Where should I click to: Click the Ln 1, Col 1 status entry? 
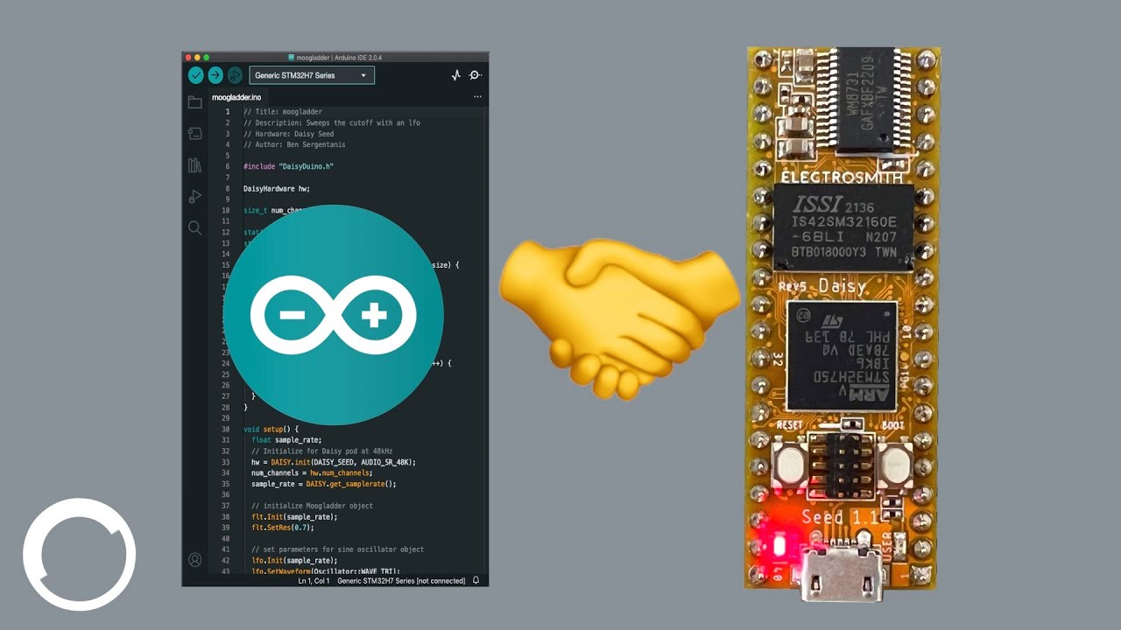(x=314, y=581)
